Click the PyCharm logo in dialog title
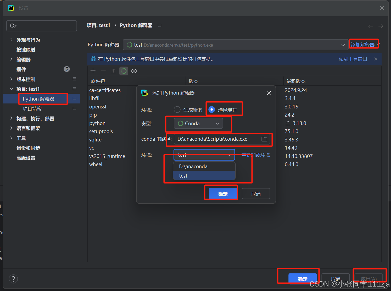Screen dimensions: 391x291 (144, 93)
